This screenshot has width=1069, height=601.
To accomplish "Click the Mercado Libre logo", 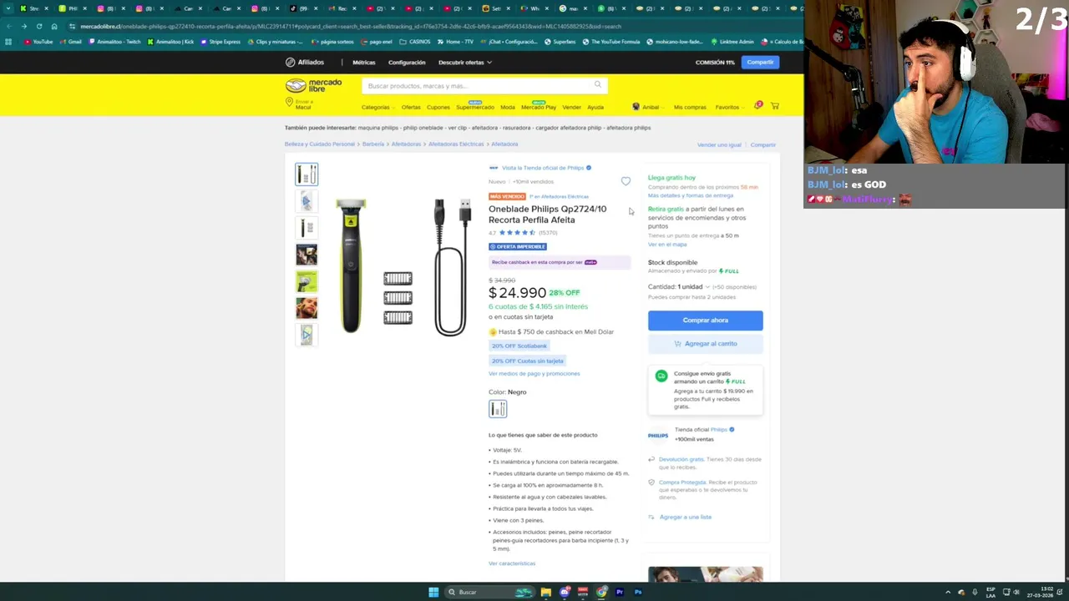I will pyautogui.click(x=314, y=85).
